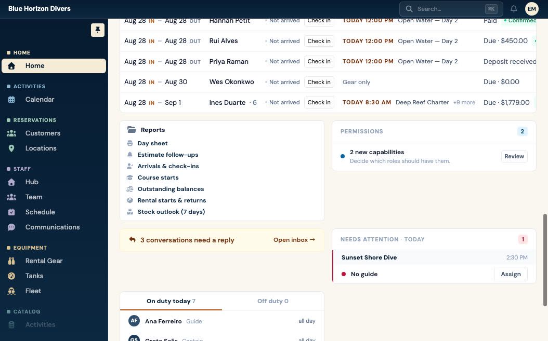Screen dimensions: 548x341
Task: Click the Permissions count badge 2
Action: [522, 132]
